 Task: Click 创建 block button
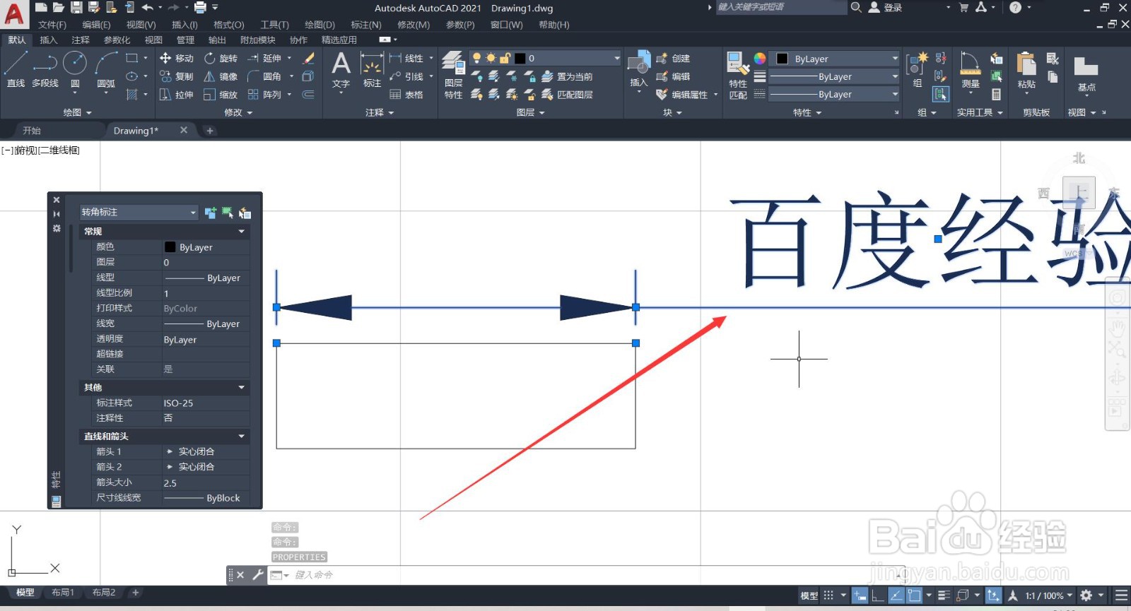click(x=674, y=58)
